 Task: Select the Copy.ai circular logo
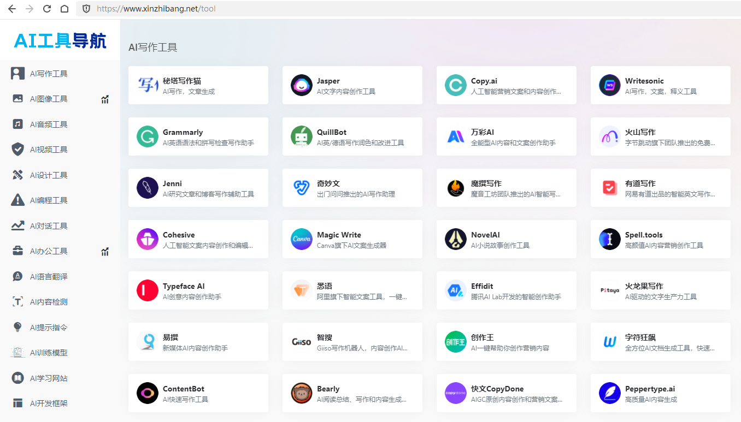click(x=455, y=85)
